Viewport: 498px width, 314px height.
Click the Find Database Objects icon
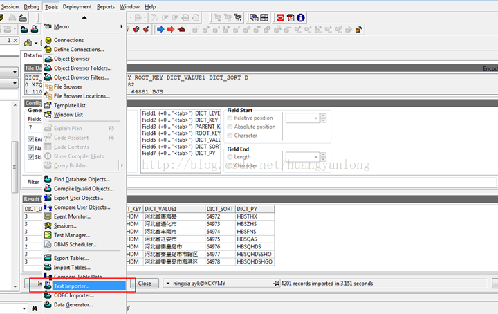(48, 179)
